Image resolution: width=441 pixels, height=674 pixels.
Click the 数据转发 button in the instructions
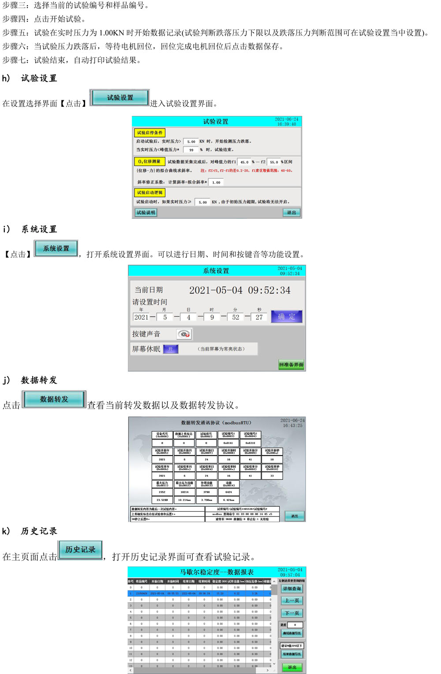point(54,399)
